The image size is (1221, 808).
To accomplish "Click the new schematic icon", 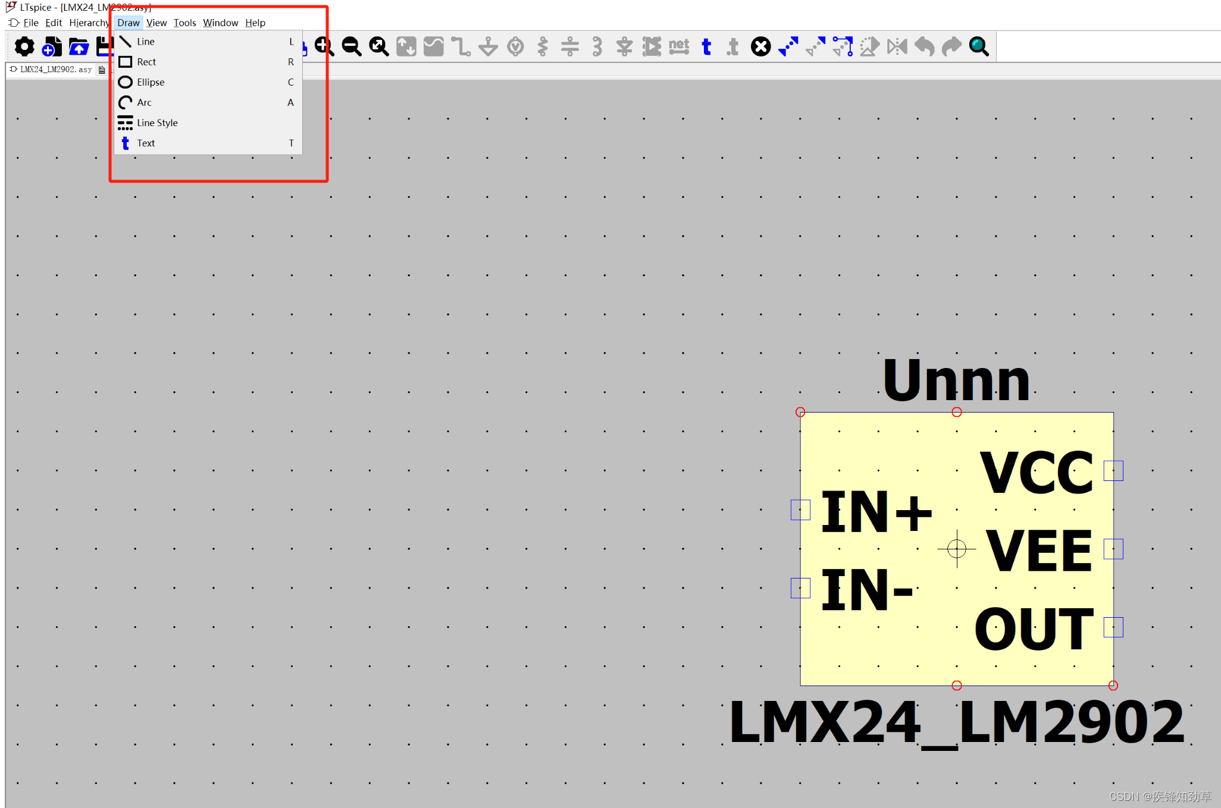I will 52,46.
